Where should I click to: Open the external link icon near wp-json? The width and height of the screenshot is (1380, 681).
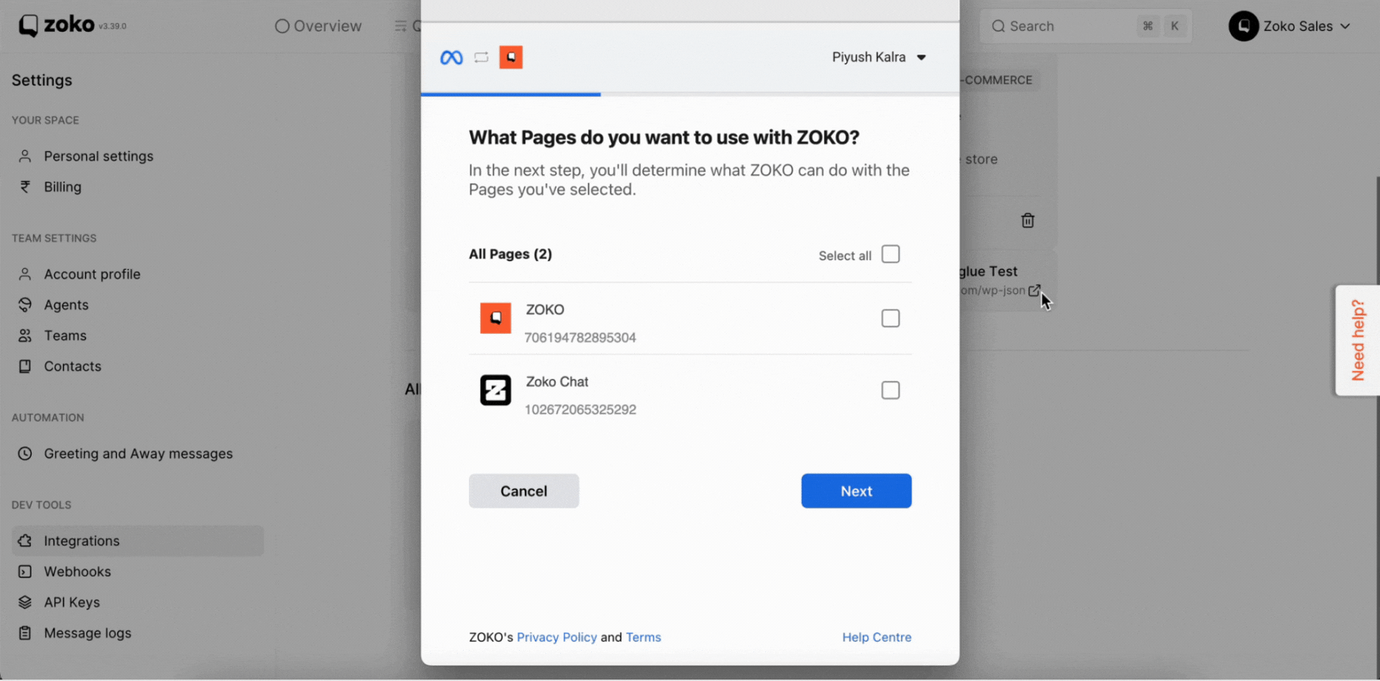click(1034, 290)
